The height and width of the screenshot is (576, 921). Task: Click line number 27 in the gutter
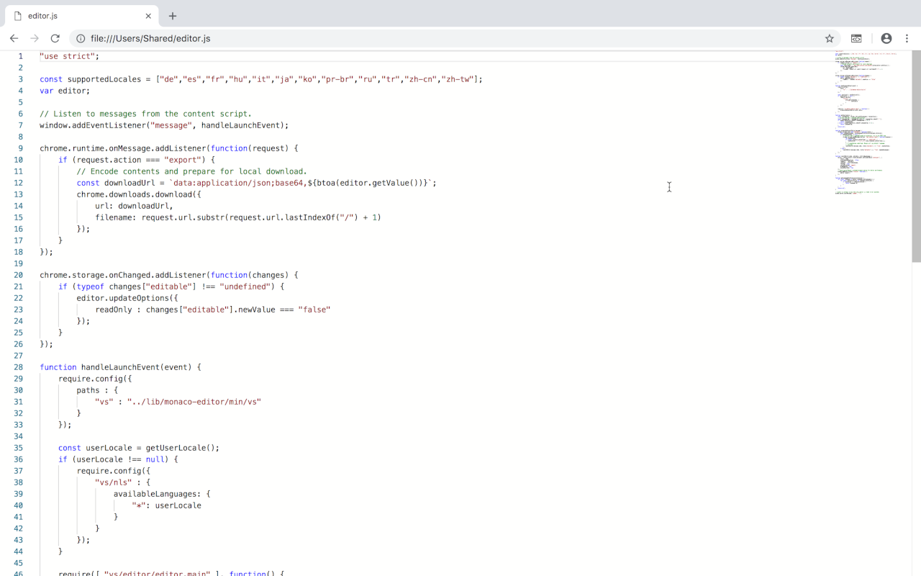(x=19, y=356)
